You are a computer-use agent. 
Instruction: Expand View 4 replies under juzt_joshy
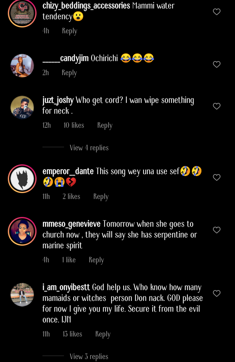[x=89, y=148]
